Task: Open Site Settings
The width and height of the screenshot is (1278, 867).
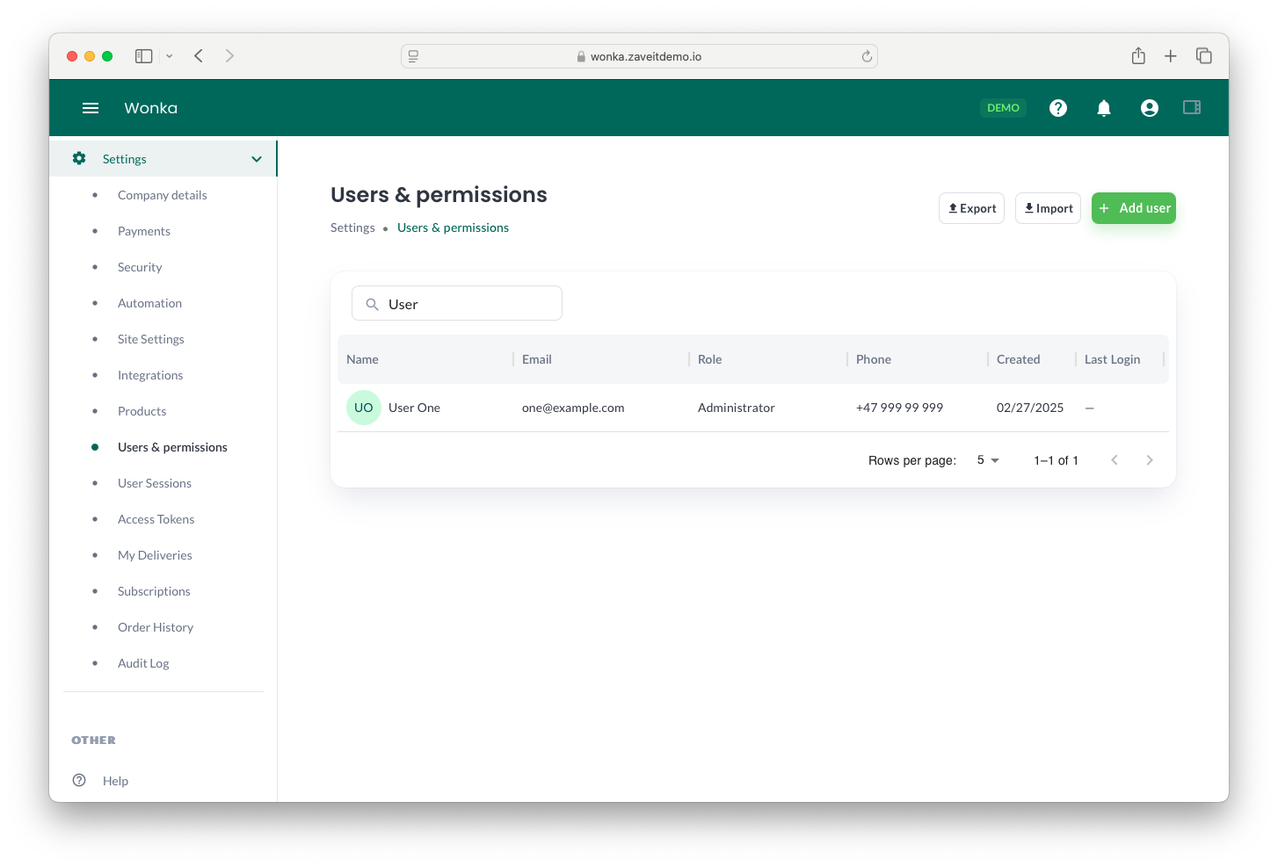Action: click(151, 339)
